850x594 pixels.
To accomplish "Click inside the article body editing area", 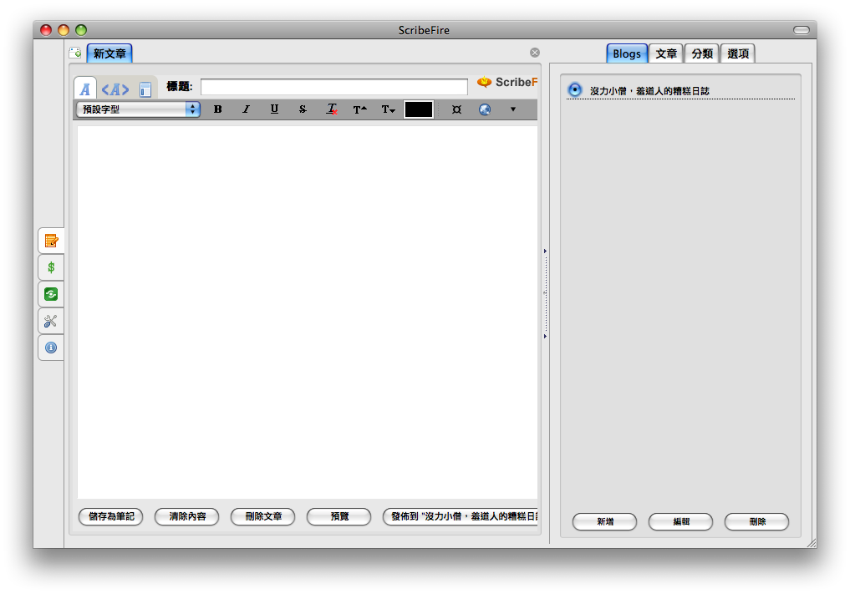I will tap(308, 312).
